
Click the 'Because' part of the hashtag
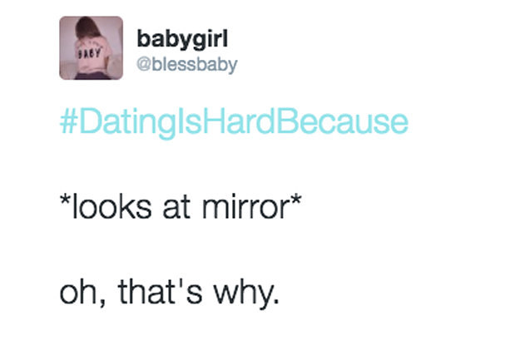tap(342, 121)
